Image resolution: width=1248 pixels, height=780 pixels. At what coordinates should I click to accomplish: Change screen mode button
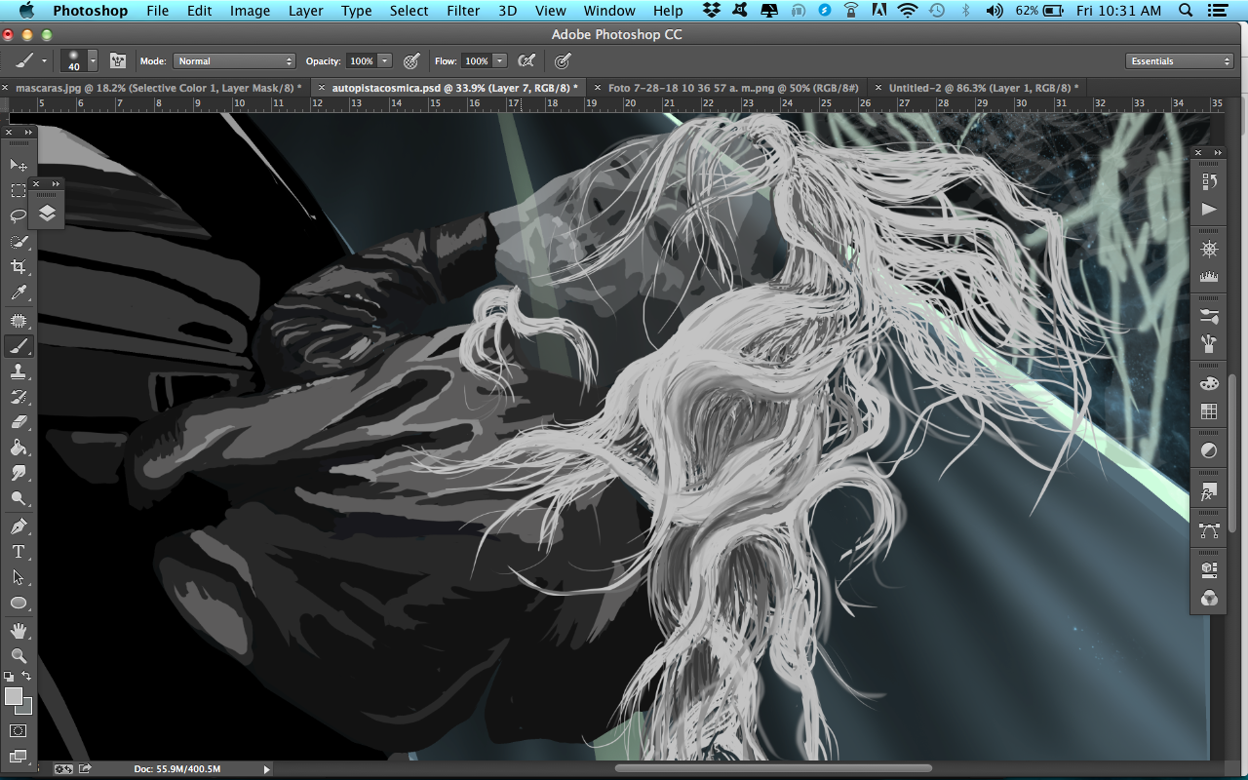(x=19, y=756)
